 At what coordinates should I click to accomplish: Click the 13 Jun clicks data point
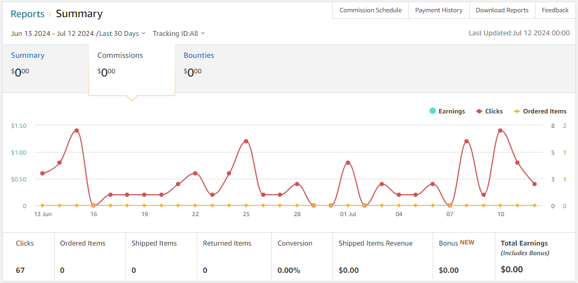click(42, 173)
